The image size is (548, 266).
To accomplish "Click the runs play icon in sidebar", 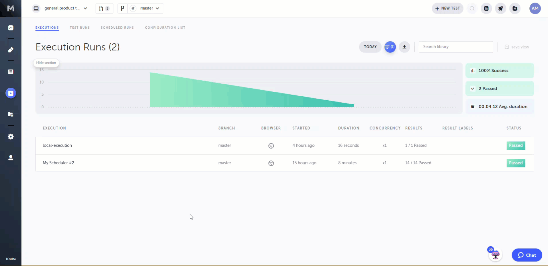I will click(11, 93).
